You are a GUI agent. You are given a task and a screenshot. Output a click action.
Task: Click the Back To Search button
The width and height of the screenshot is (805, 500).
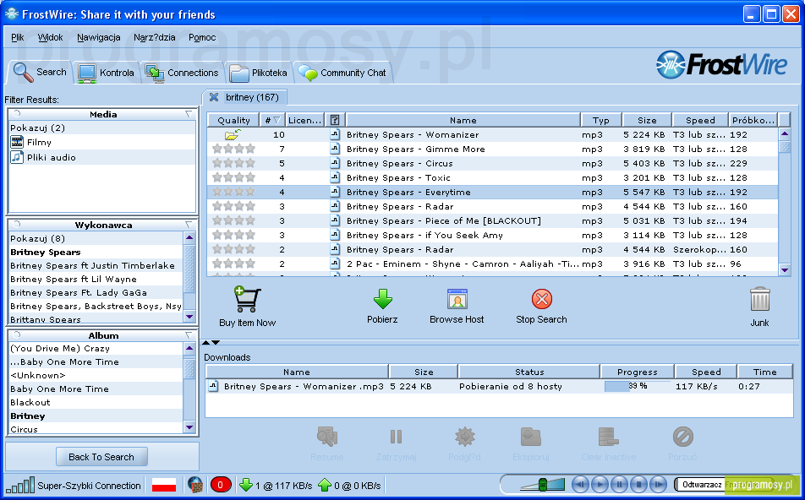pyautogui.click(x=101, y=456)
